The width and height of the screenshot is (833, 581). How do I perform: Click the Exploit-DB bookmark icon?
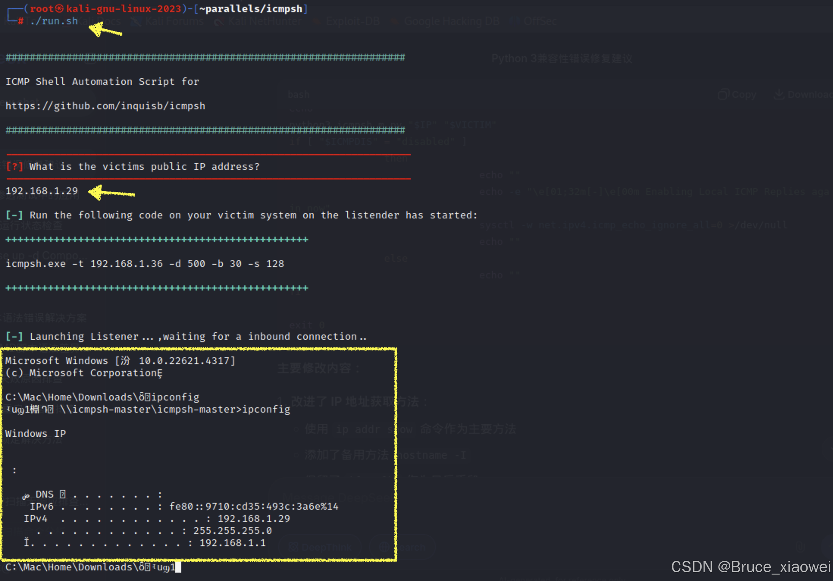point(316,22)
